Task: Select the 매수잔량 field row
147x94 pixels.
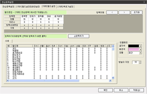Action: (x=59, y=61)
